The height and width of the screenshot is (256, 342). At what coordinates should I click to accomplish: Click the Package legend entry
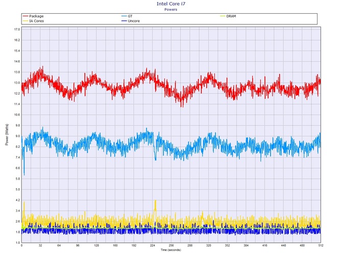pyautogui.click(x=33, y=16)
